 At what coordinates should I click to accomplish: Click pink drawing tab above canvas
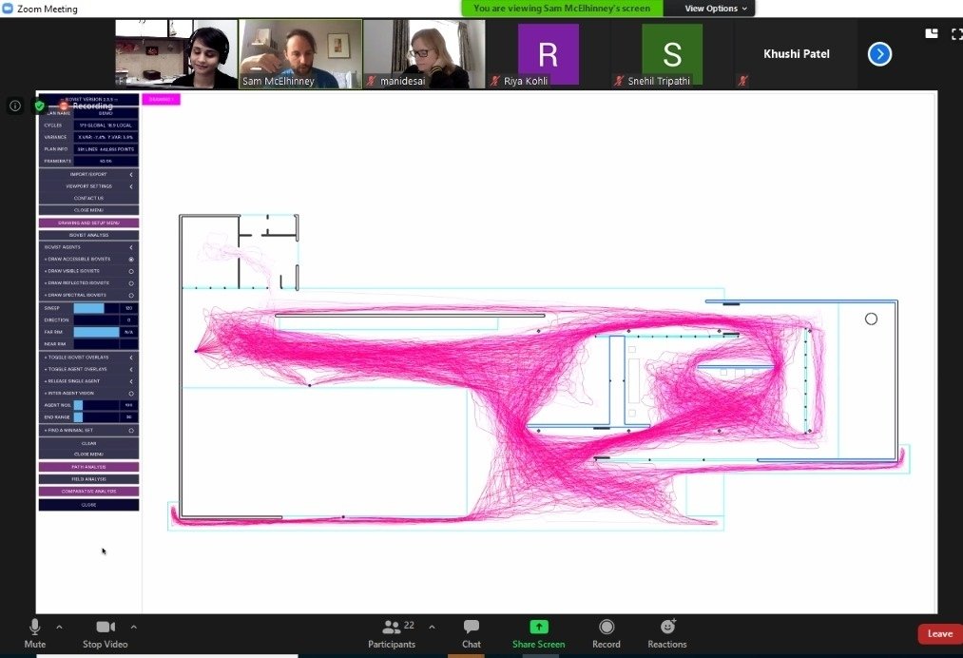(x=161, y=99)
